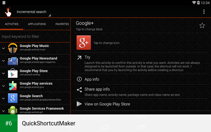Expand the Google Play services activities chevron
Image resolution: width=211 pixels, height=132 pixels.
coord(4,86)
